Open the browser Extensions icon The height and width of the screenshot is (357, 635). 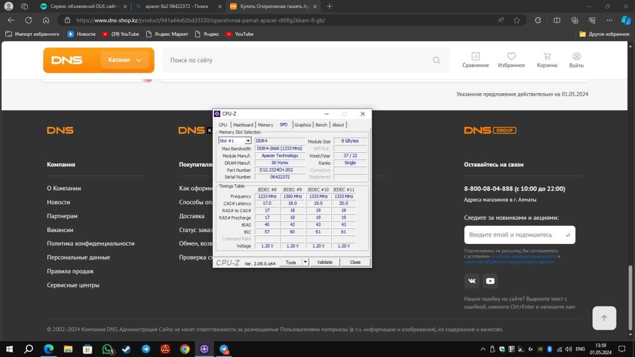[x=538, y=20]
